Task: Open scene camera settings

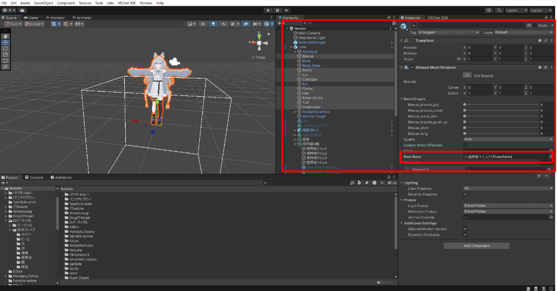Action: pyautogui.click(x=256, y=24)
